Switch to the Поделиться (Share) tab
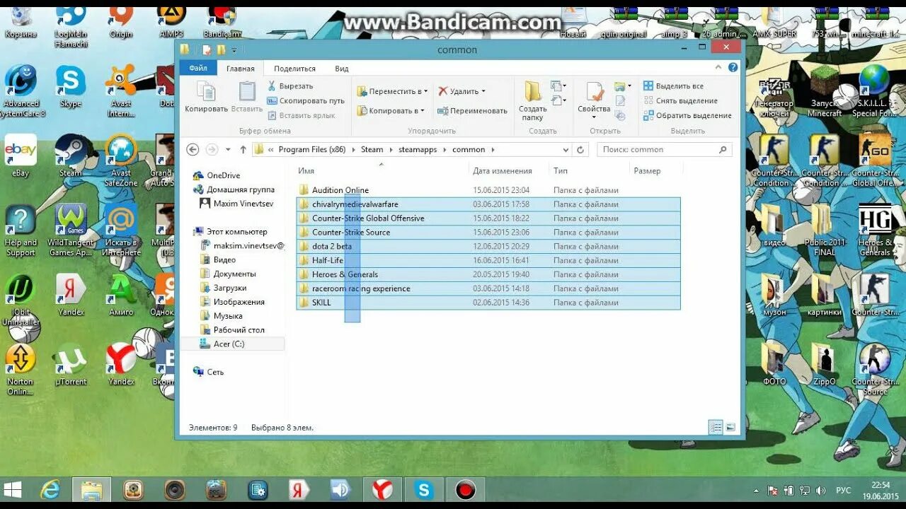The image size is (906, 509). (x=294, y=69)
